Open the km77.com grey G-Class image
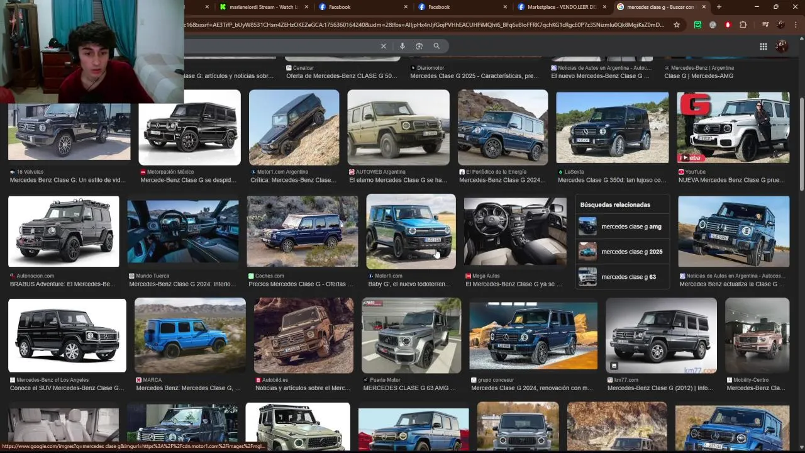This screenshot has width=805, height=453. click(661, 335)
